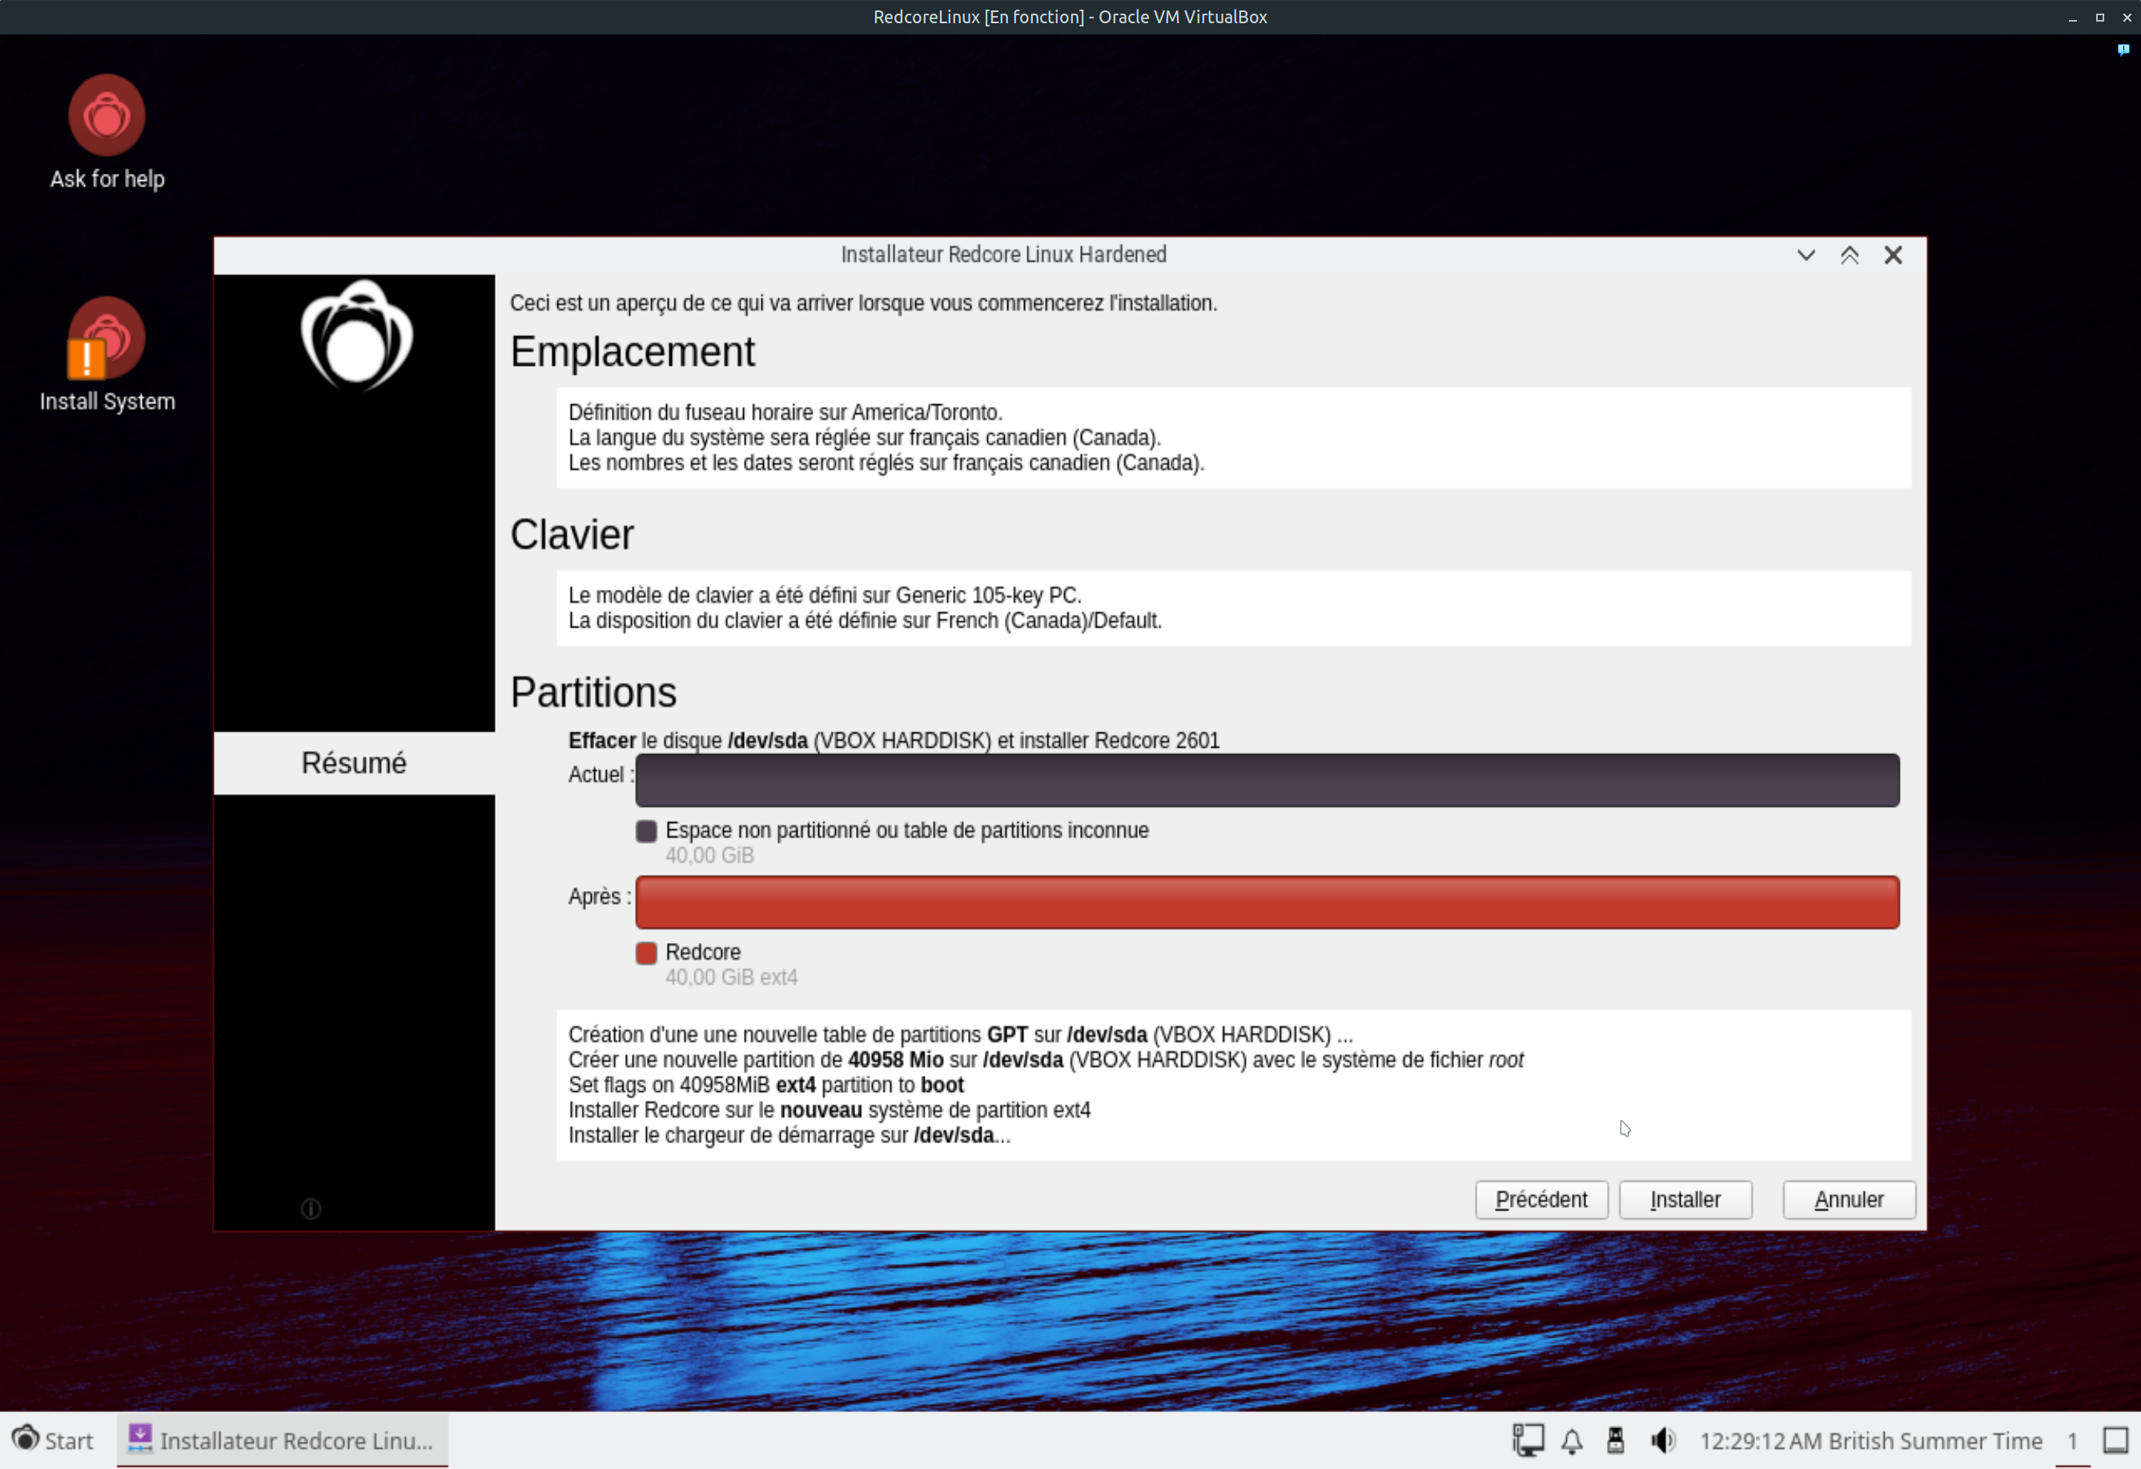Open the notifications bell icon
This screenshot has width=2141, height=1469.
1572,1440
